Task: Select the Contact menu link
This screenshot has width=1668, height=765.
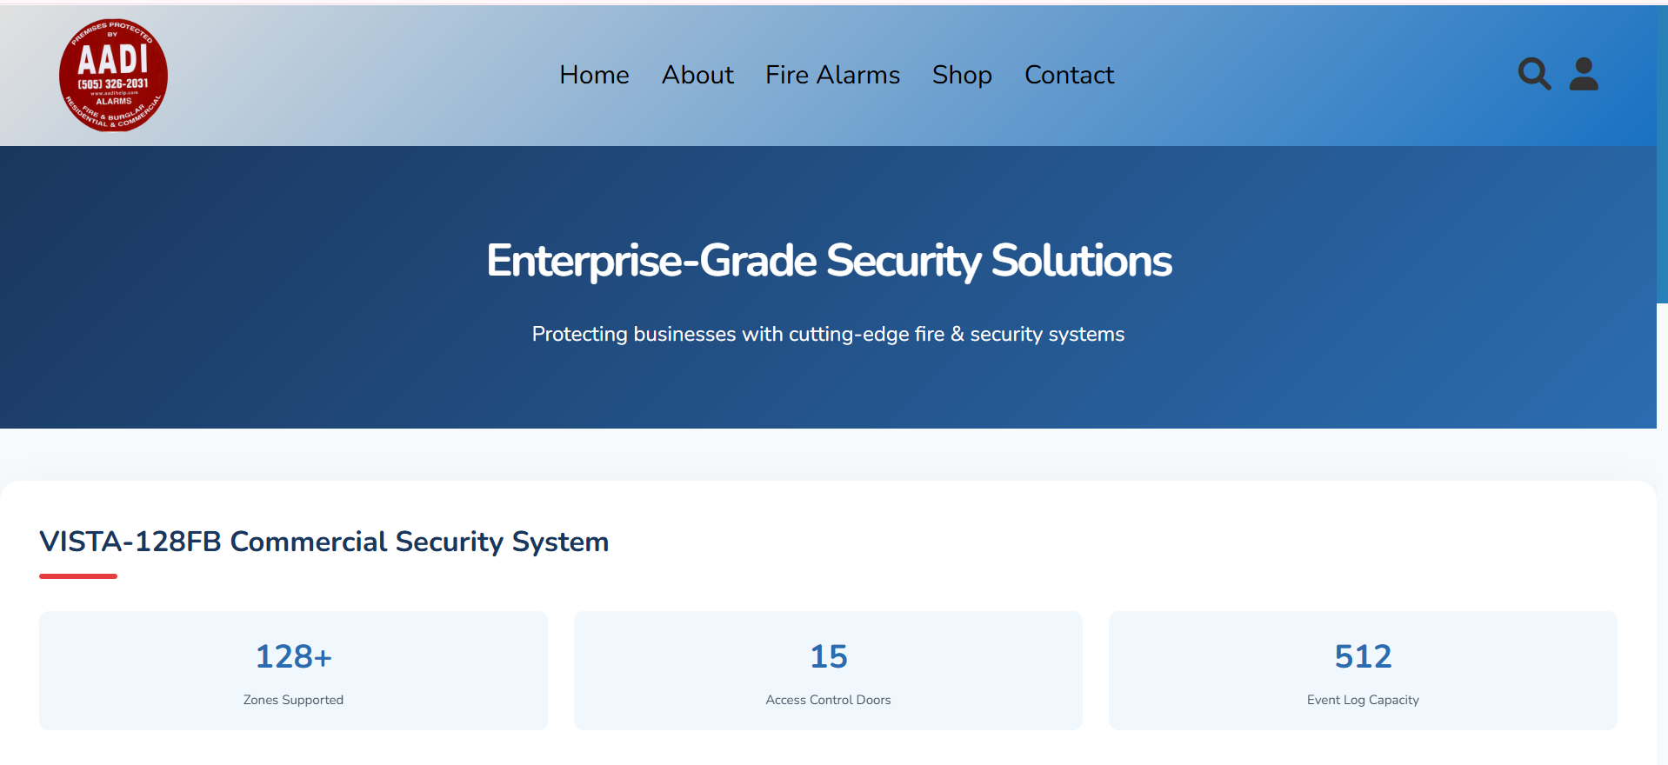Action: tap(1069, 75)
